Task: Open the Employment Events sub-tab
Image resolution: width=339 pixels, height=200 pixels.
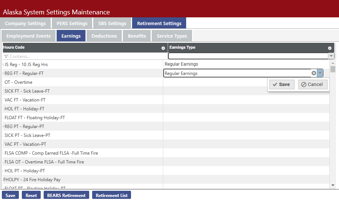Action: point(28,36)
